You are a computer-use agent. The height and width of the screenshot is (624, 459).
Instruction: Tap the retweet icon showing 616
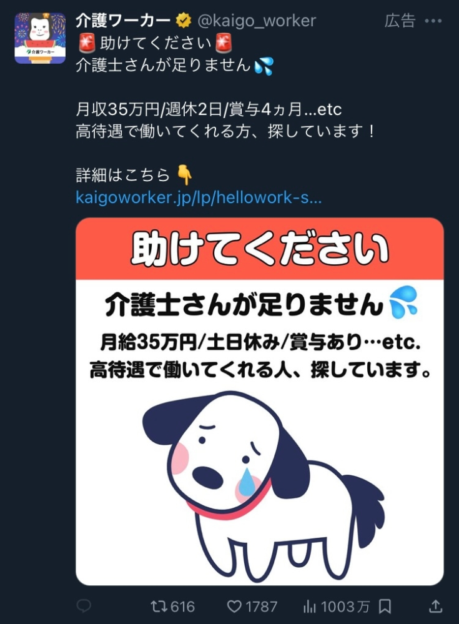[158, 607]
